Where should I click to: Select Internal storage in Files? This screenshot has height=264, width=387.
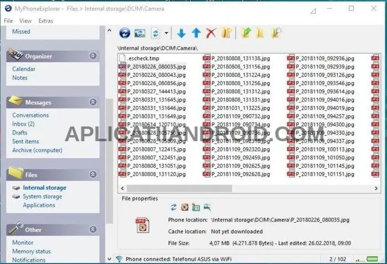click(45, 187)
